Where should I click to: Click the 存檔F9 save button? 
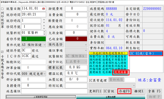[x=124, y=91]
